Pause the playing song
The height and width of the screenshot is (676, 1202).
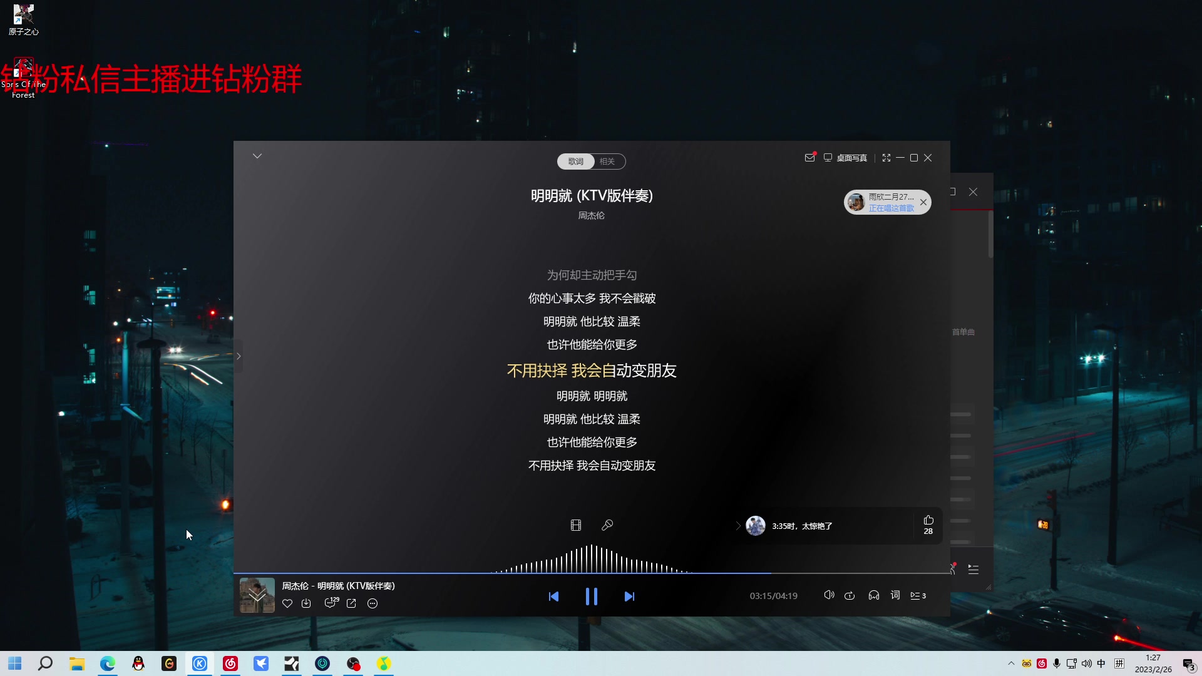(x=591, y=597)
